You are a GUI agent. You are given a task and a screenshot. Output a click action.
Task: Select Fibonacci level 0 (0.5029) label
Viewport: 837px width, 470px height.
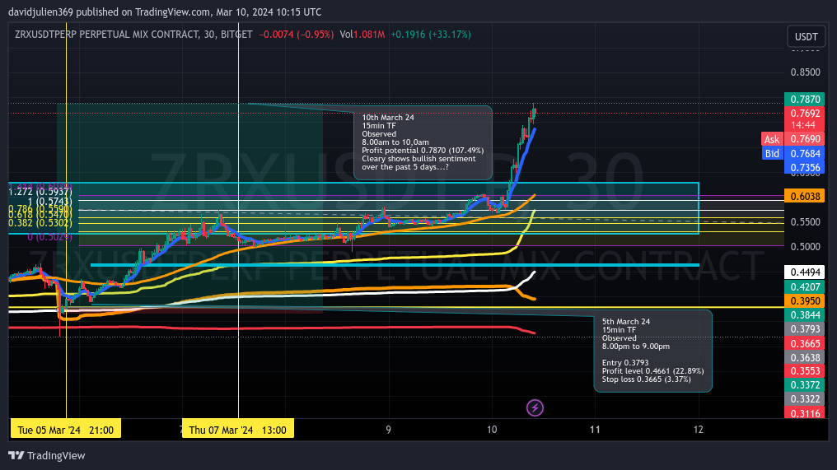tap(49, 237)
